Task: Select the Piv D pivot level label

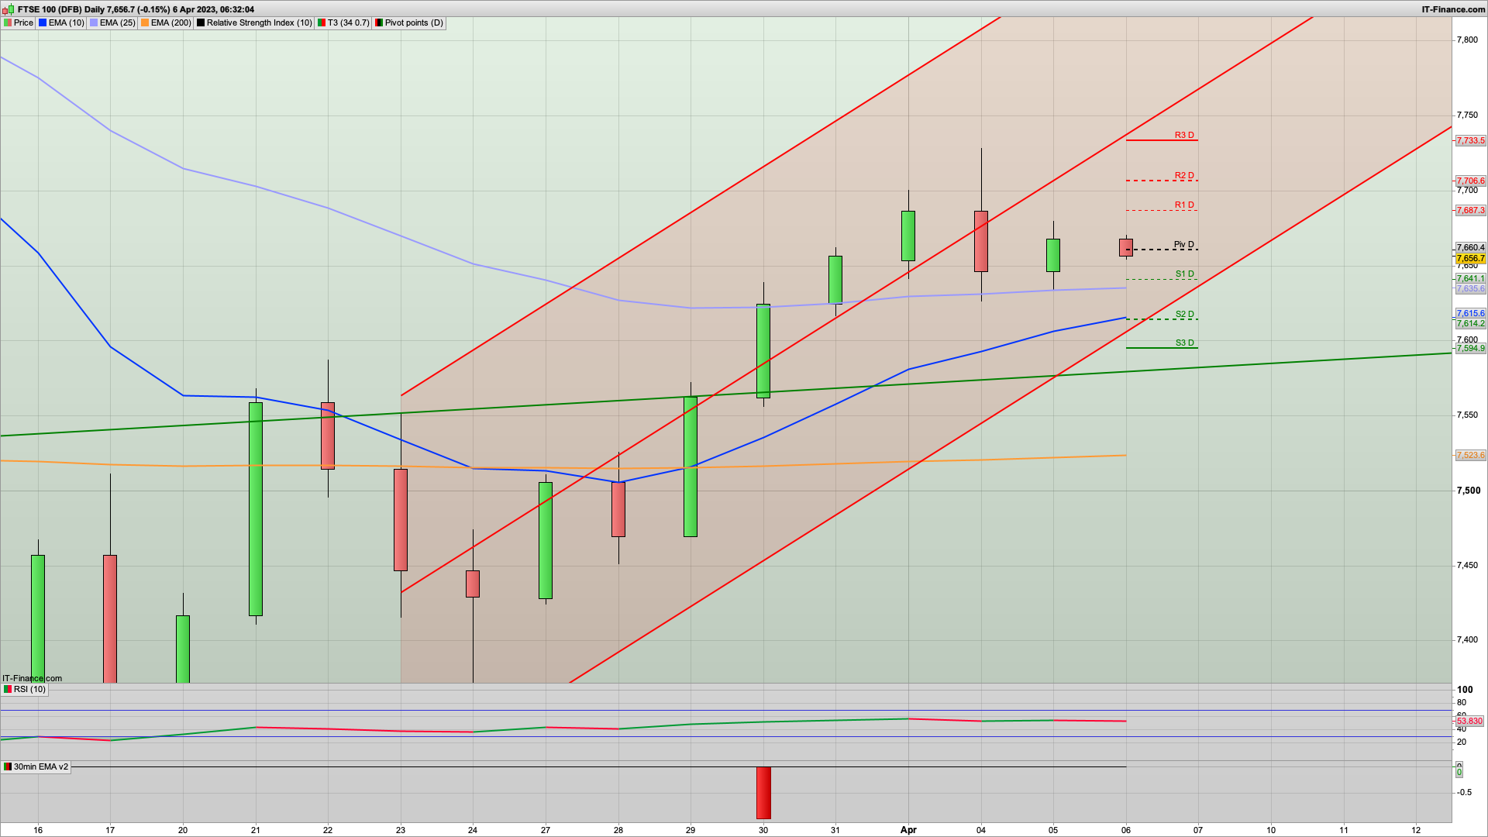Action: (1183, 245)
